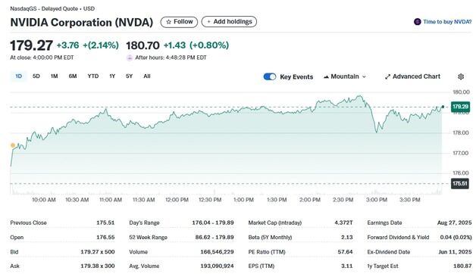Click the after hours moon icon

click(130, 58)
